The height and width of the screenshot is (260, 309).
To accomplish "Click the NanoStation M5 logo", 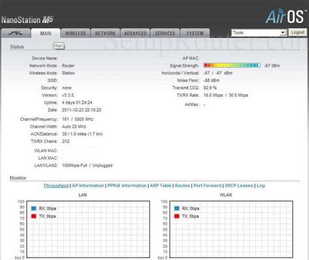I will click(27, 20).
